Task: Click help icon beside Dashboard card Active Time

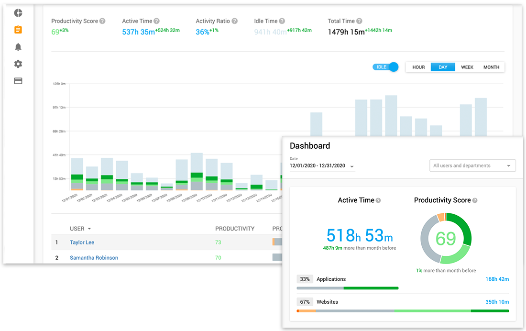Action: (x=378, y=200)
